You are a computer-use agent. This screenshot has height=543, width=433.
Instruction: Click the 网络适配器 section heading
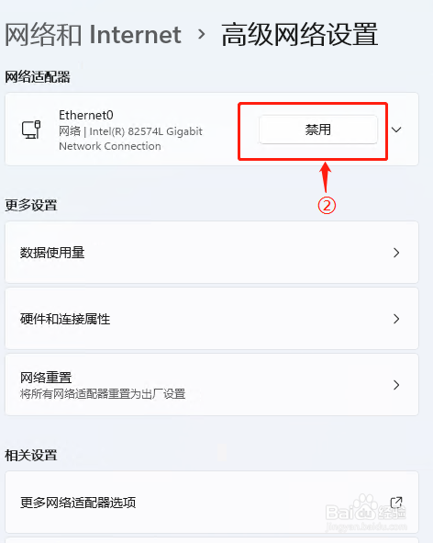(38, 77)
